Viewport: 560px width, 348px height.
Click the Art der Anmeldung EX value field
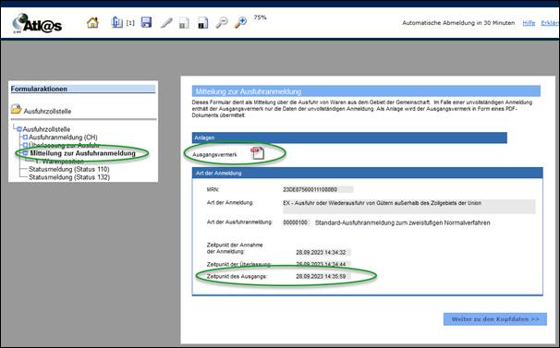409,206
